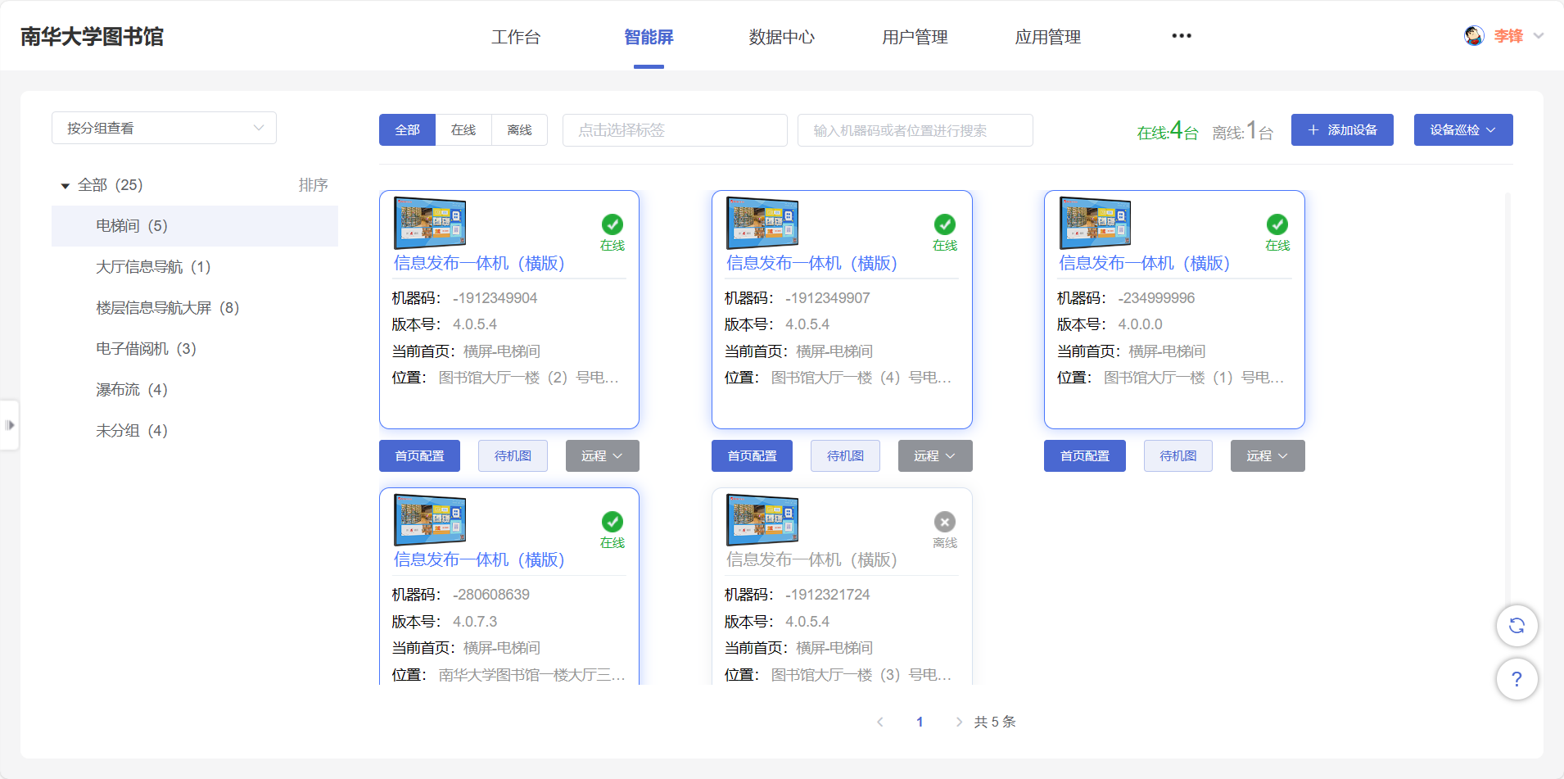1564x779 pixels.
Task: Focus the machine code search field
Action: click(915, 130)
